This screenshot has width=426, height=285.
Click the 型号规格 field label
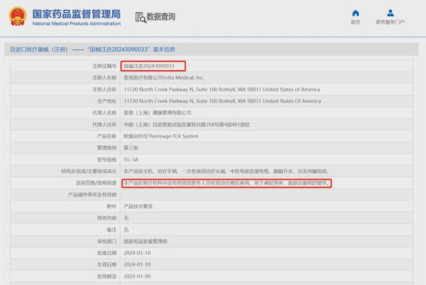[x=107, y=160]
